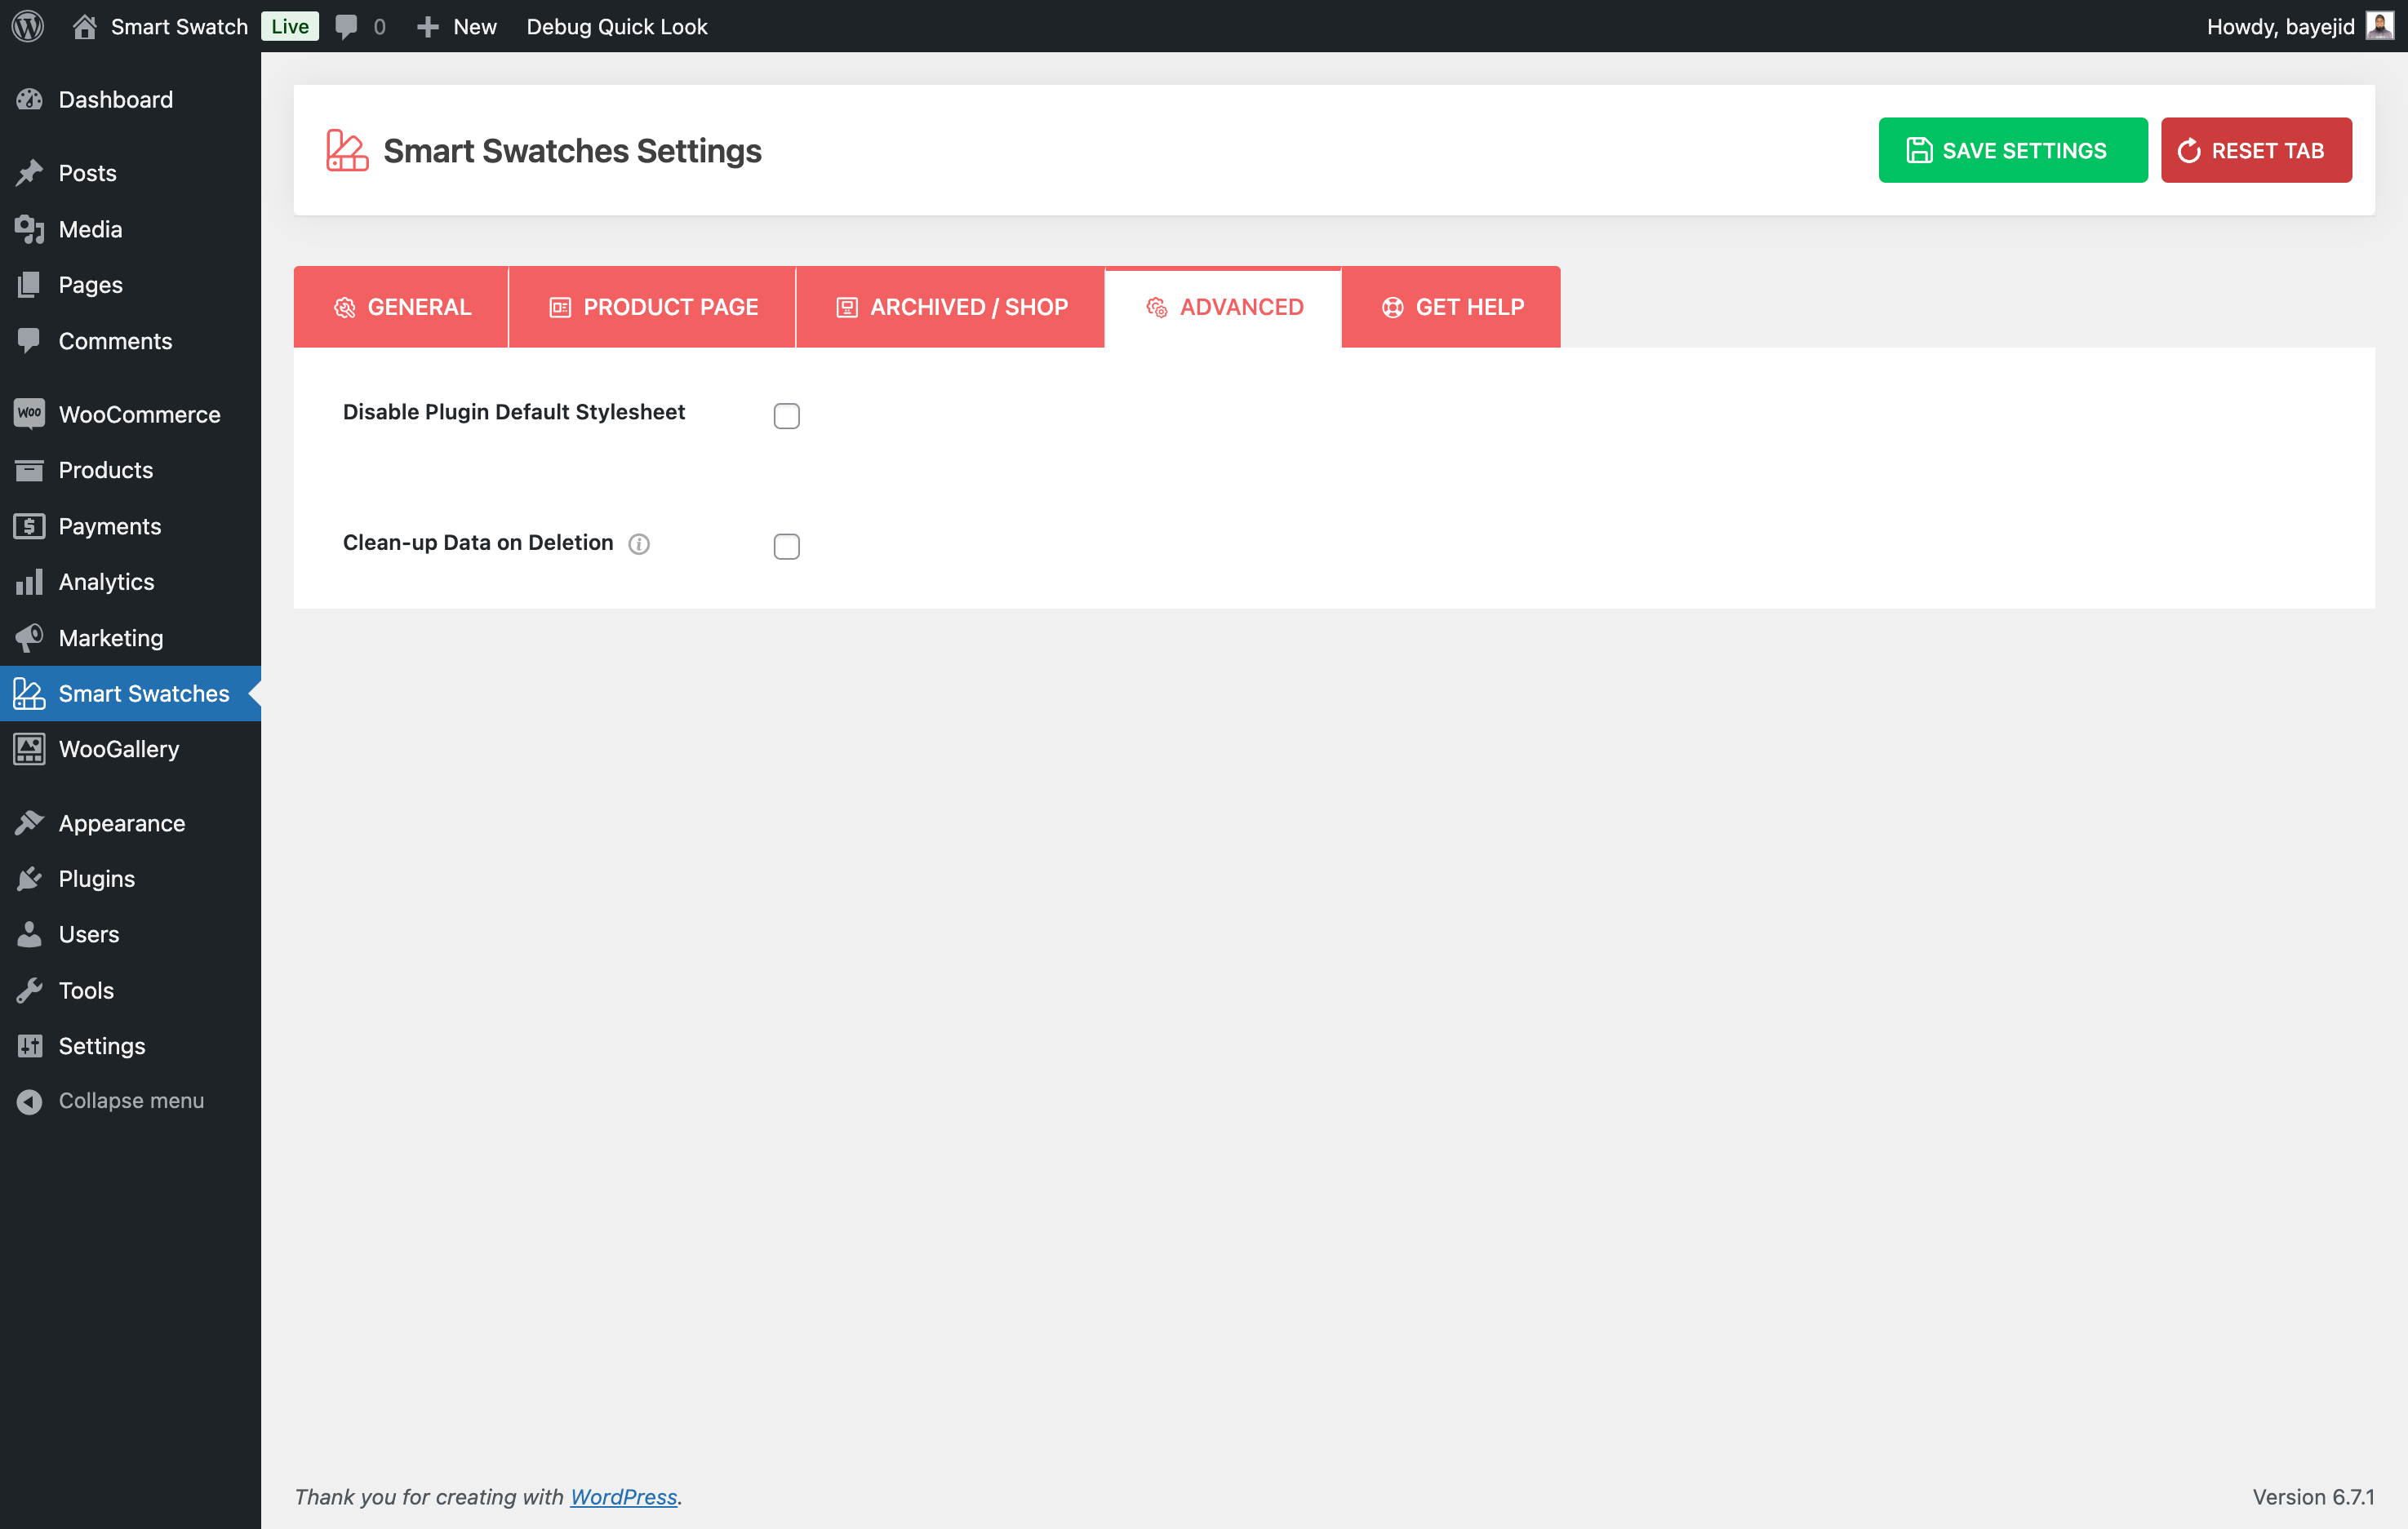This screenshot has width=2408, height=1529.
Task: Open Plugins in the sidebar
Action: (130, 879)
